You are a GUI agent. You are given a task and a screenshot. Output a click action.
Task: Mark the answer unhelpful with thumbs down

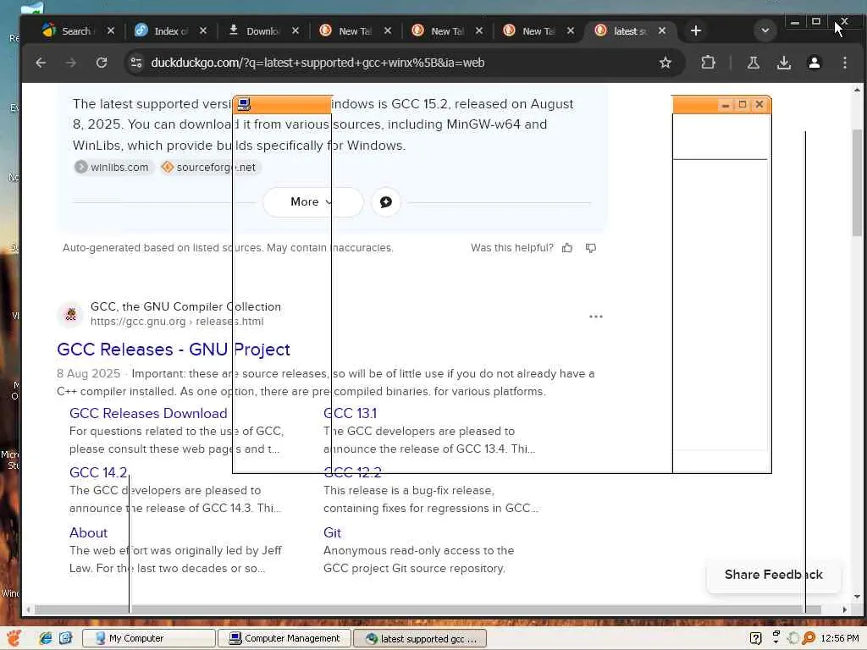590,248
